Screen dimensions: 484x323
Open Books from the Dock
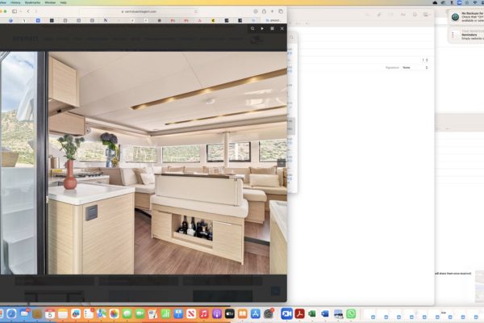243,314
